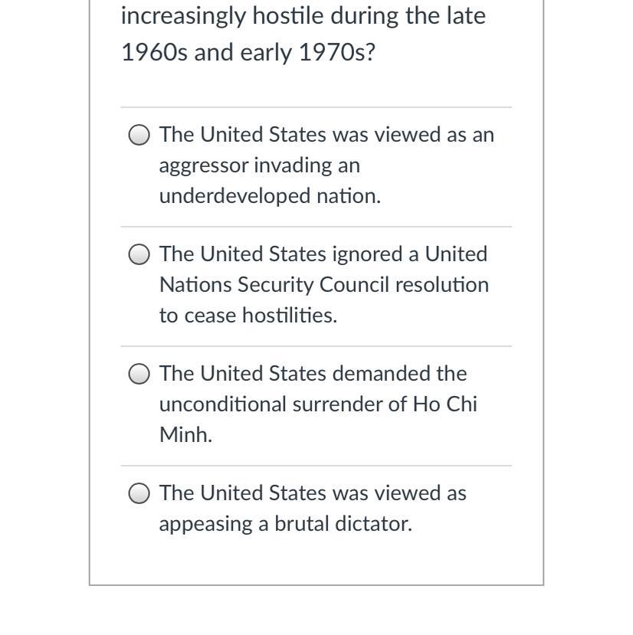This screenshot has width=633, height=635.
Task: Click the 'appeasing a brutal dictator.' text
Action: coord(285,524)
